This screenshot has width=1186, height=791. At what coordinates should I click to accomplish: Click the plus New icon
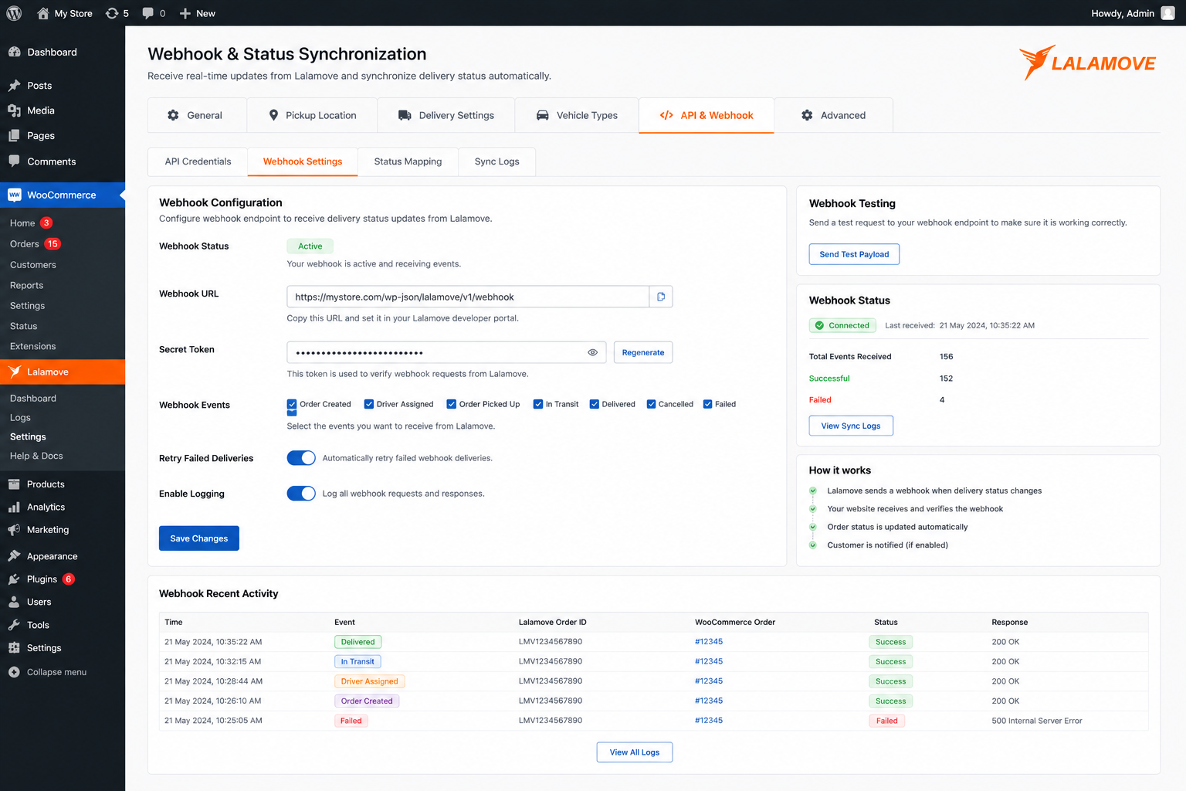click(185, 13)
